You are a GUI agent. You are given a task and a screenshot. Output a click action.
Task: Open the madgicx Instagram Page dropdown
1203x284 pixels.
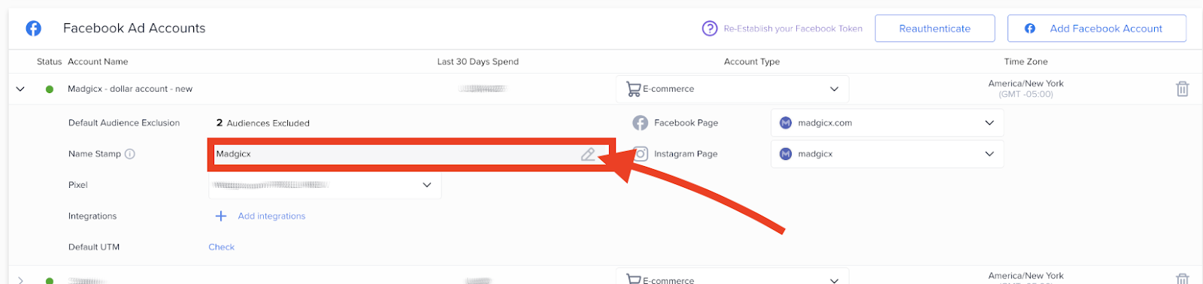coord(887,154)
